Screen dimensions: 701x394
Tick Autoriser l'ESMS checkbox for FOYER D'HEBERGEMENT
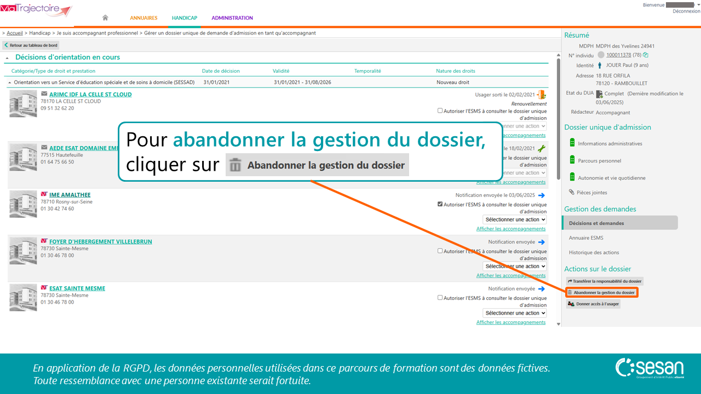pyautogui.click(x=440, y=251)
